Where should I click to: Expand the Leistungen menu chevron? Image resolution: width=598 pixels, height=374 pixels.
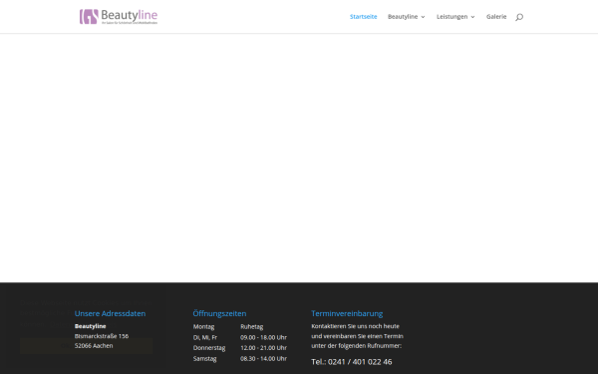click(x=472, y=17)
